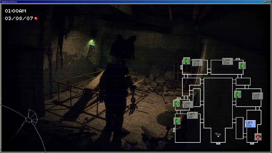
Task: View the Cam 014 camera
Action: point(228,62)
